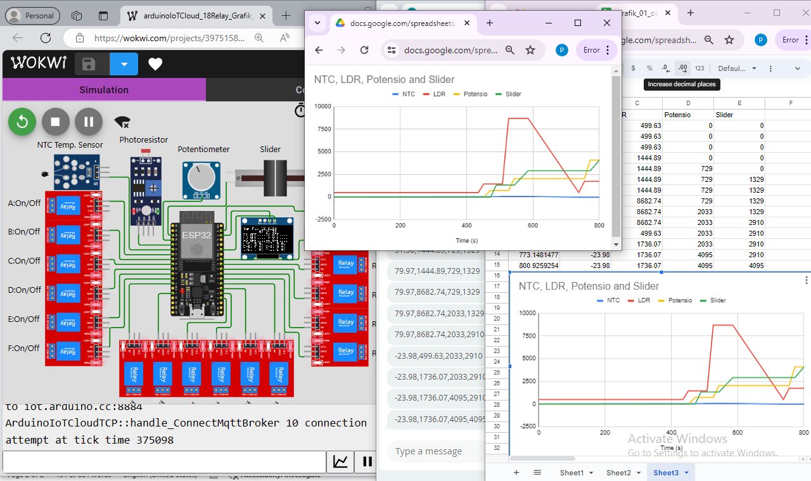Click the Error menu button in popup window
This screenshot has width=811, height=481.
click(597, 50)
